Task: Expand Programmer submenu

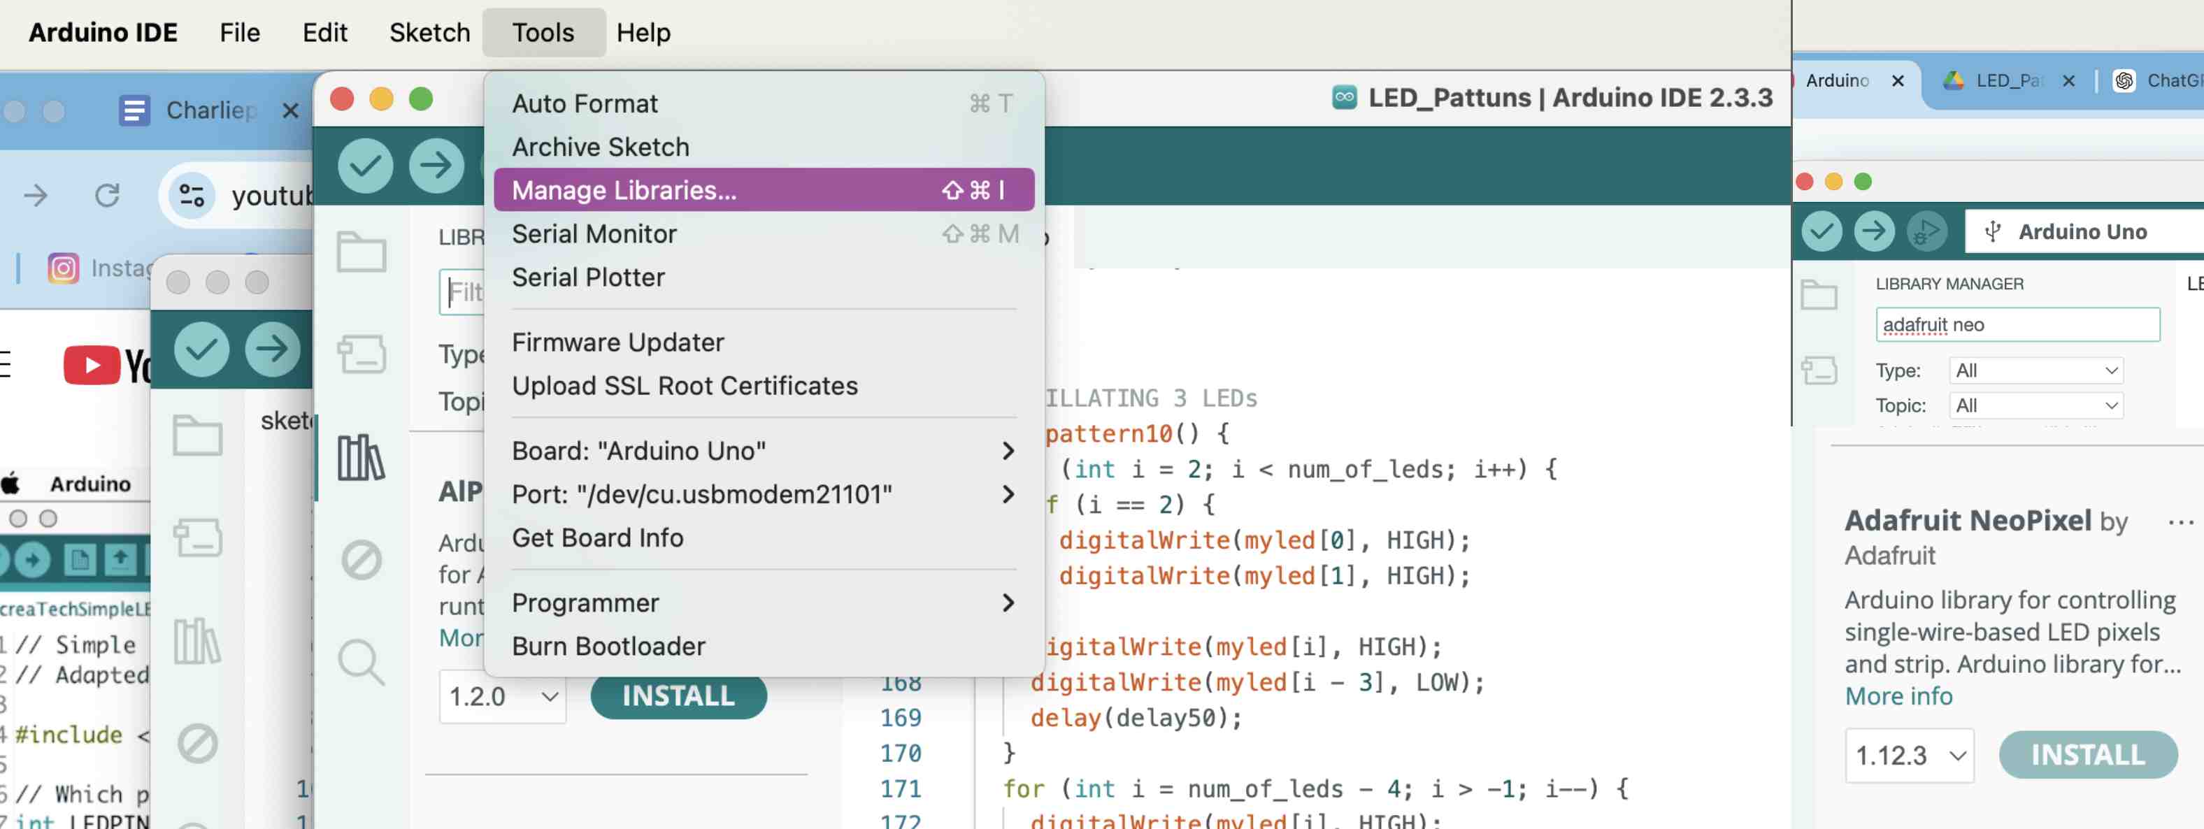Action: pyautogui.click(x=763, y=603)
